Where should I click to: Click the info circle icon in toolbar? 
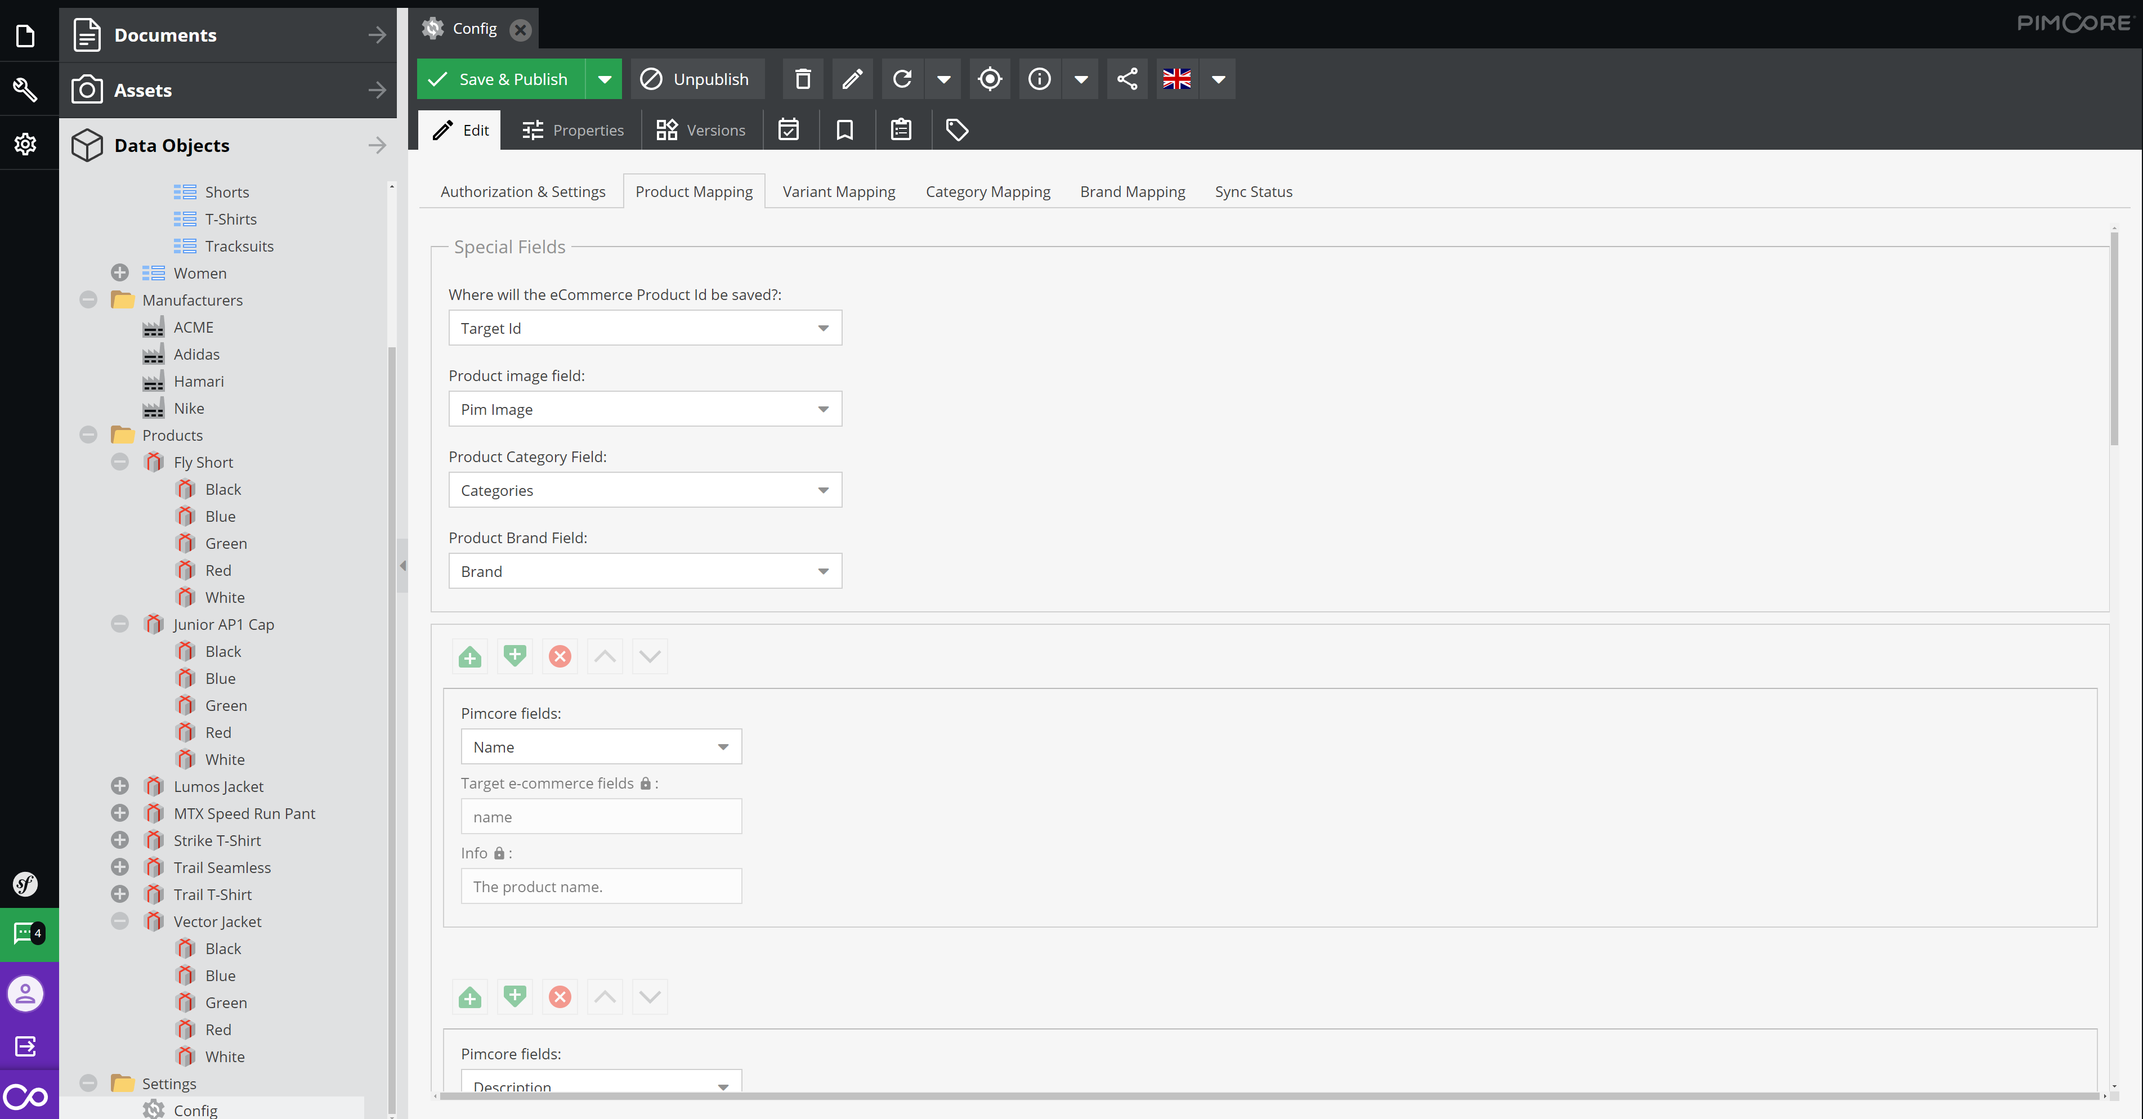(1039, 78)
